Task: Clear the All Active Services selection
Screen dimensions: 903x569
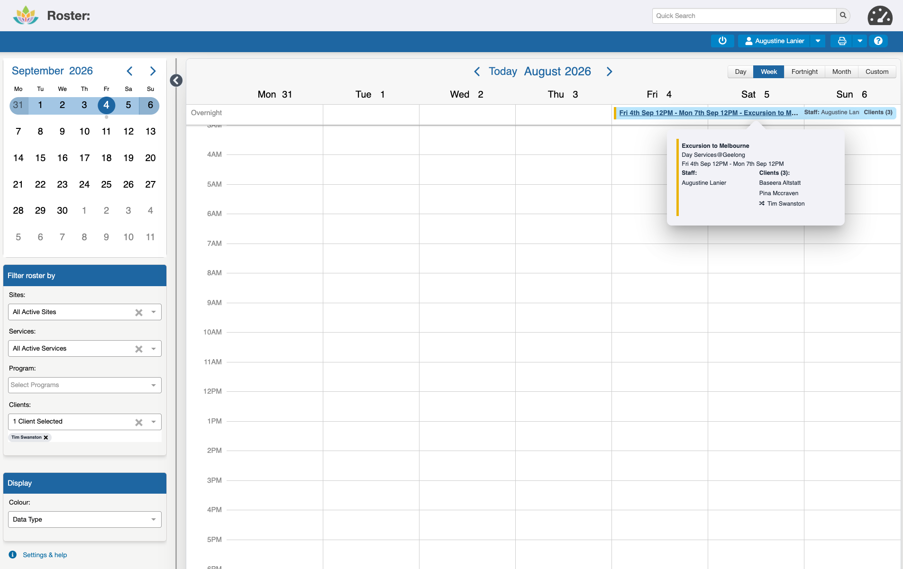Action: click(139, 349)
